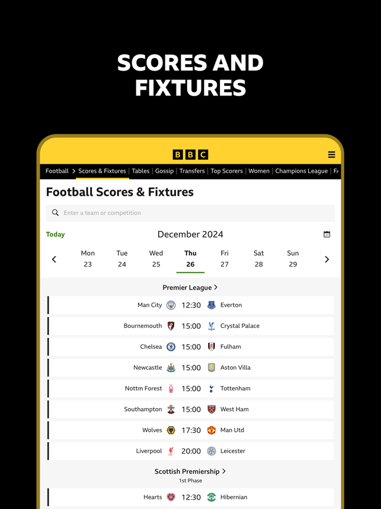Select the Gossip tab
381x509 pixels.
[x=164, y=171]
